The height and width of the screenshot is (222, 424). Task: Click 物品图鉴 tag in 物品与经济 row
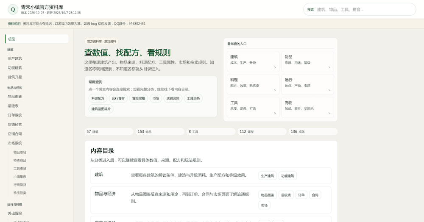pos(268,195)
